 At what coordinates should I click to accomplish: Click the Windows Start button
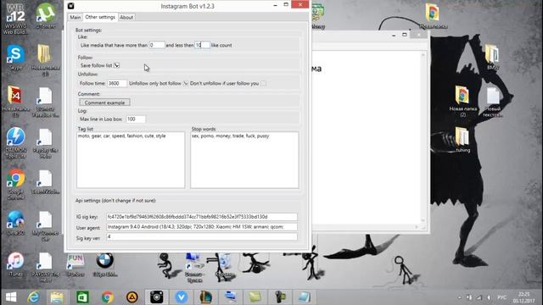pyautogui.click(x=11, y=297)
